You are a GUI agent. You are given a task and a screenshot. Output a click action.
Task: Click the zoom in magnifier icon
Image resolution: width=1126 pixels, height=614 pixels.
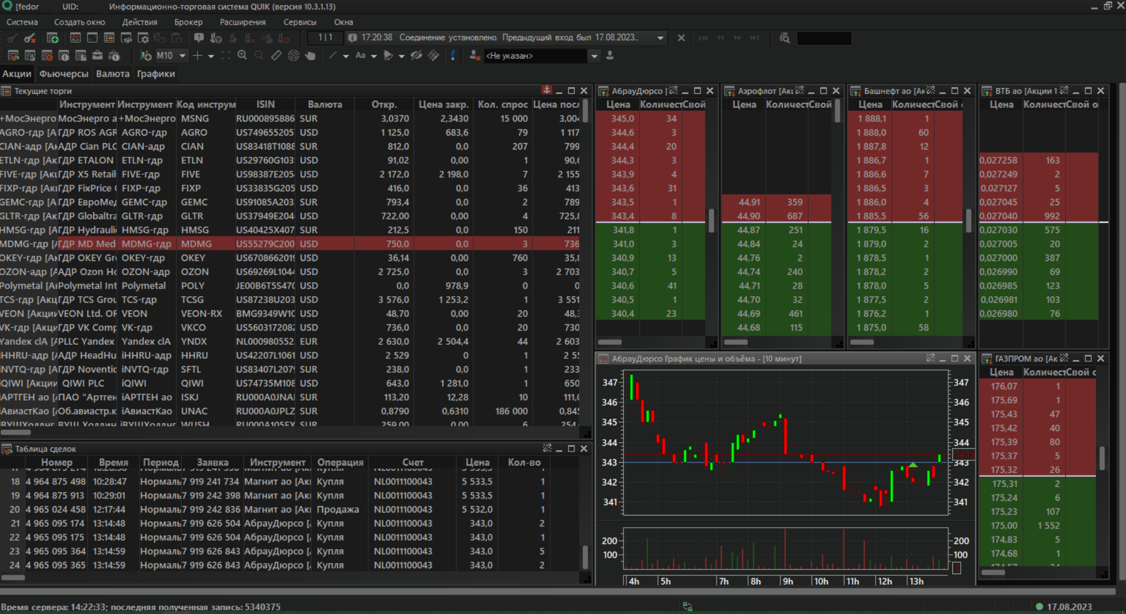242,56
